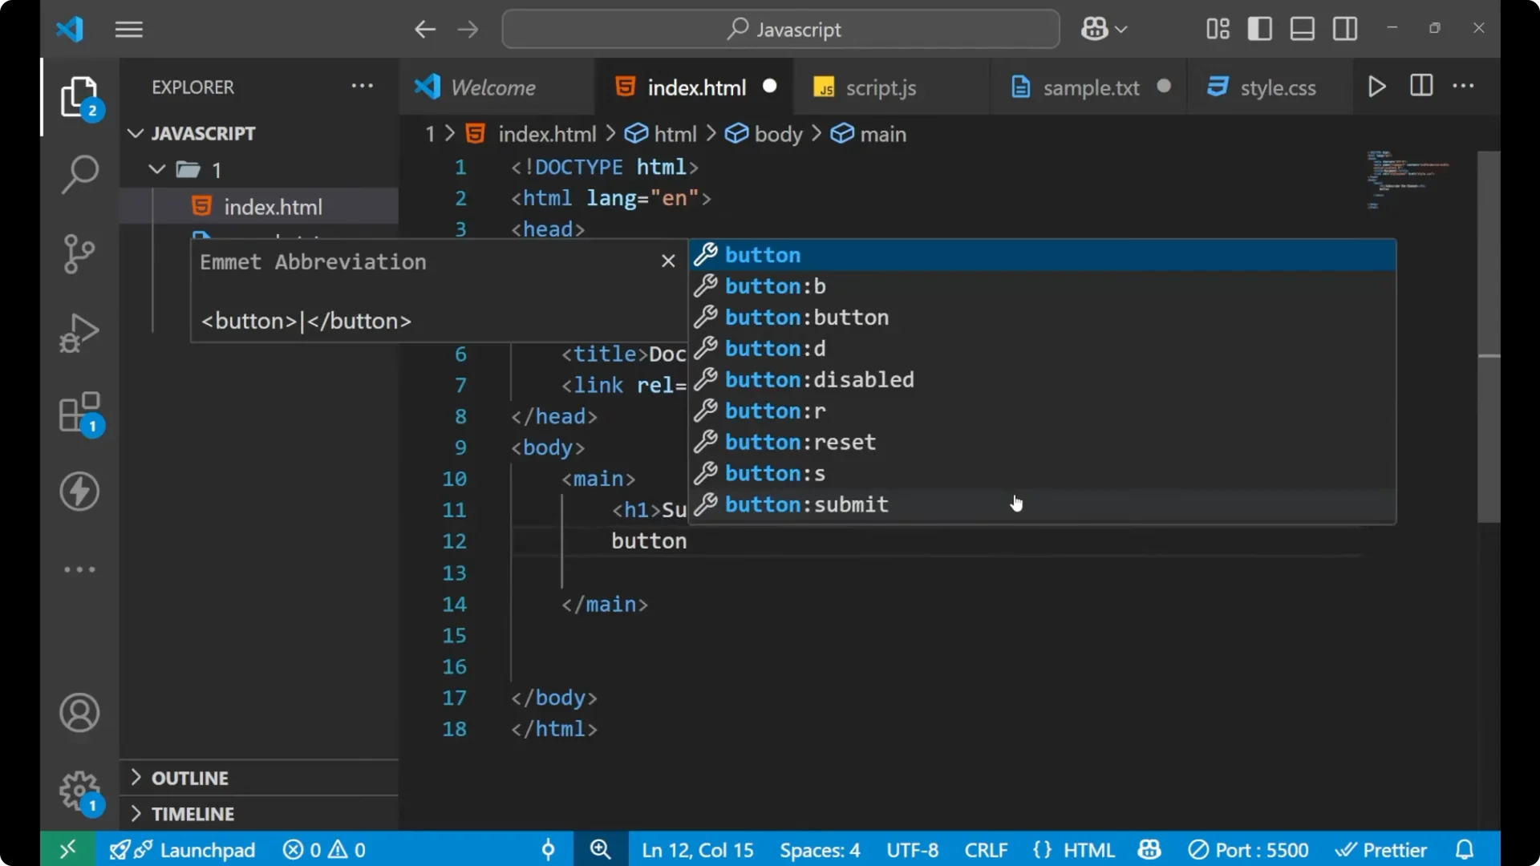Image resolution: width=1540 pixels, height=866 pixels.
Task: Select the button:submit Emmet suggestion
Action: point(807,504)
